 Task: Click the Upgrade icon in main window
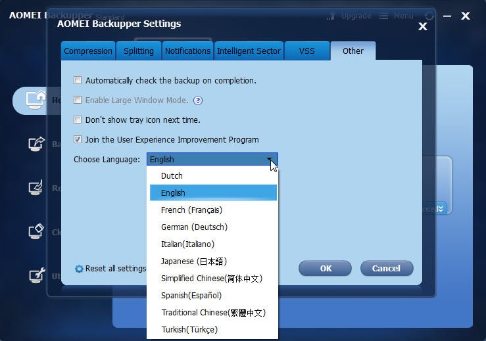point(331,16)
